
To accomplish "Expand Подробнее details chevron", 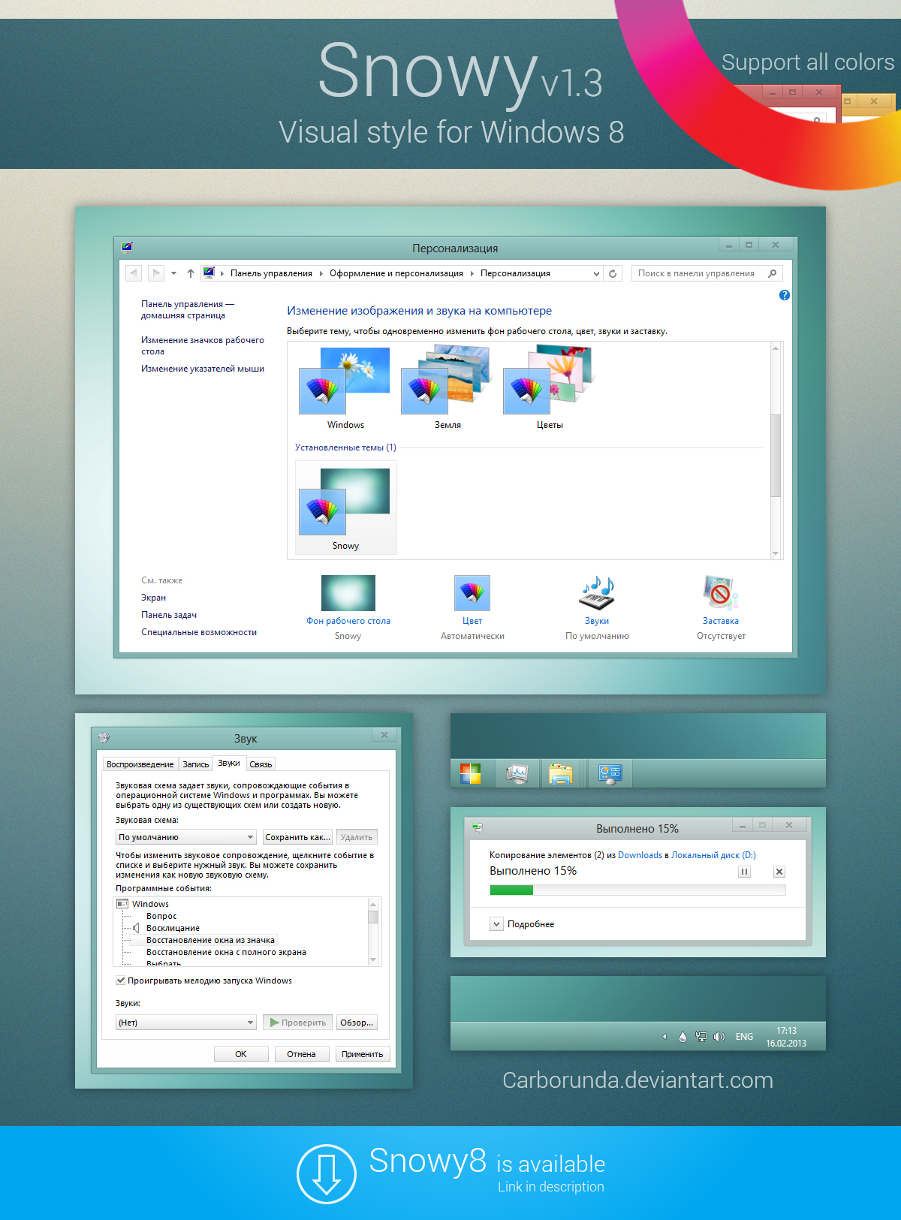I will 496,924.
